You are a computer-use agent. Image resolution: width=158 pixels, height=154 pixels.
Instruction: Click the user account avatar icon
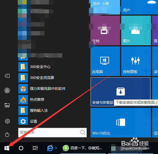click(7, 90)
